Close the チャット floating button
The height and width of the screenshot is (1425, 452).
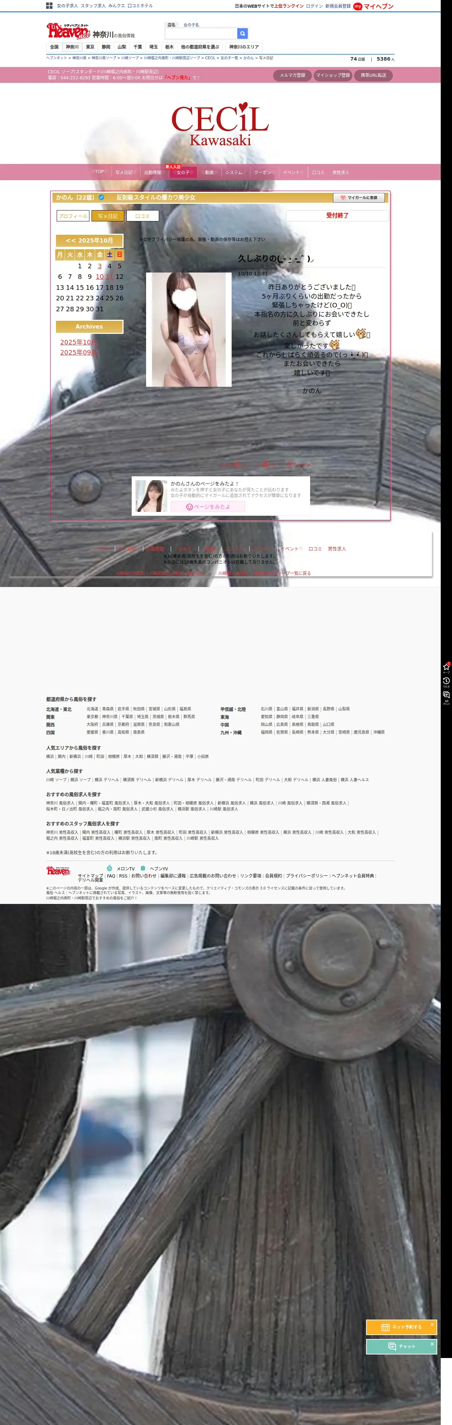pyautogui.click(x=432, y=1344)
